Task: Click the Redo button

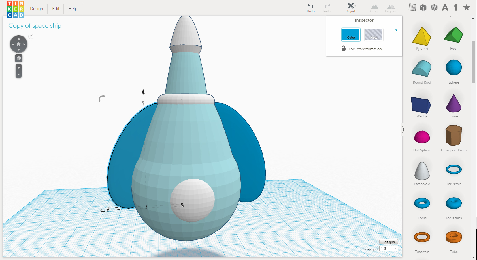Action: click(327, 8)
